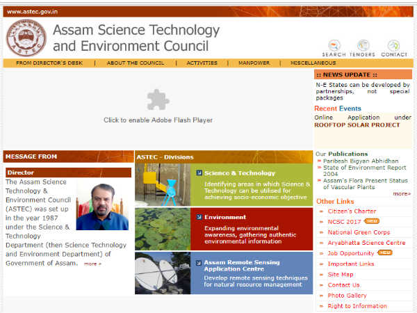Open Contact Us in Other Links
417x313 pixels.
pyautogui.click(x=343, y=285)
